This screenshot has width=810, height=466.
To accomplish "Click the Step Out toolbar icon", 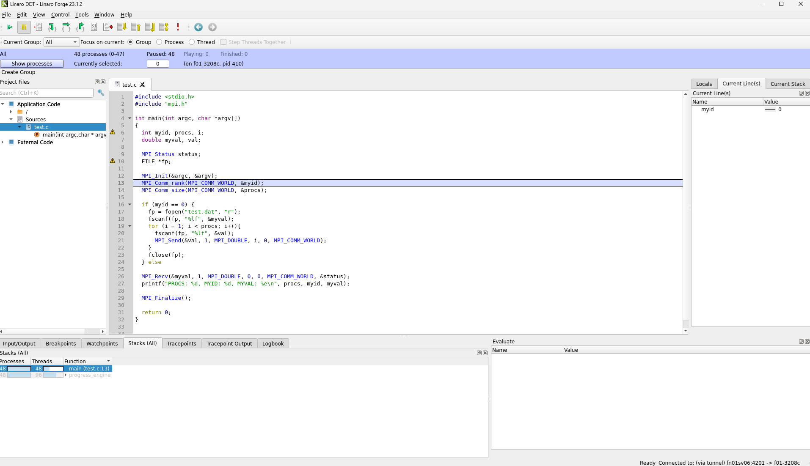I will 80,27.
